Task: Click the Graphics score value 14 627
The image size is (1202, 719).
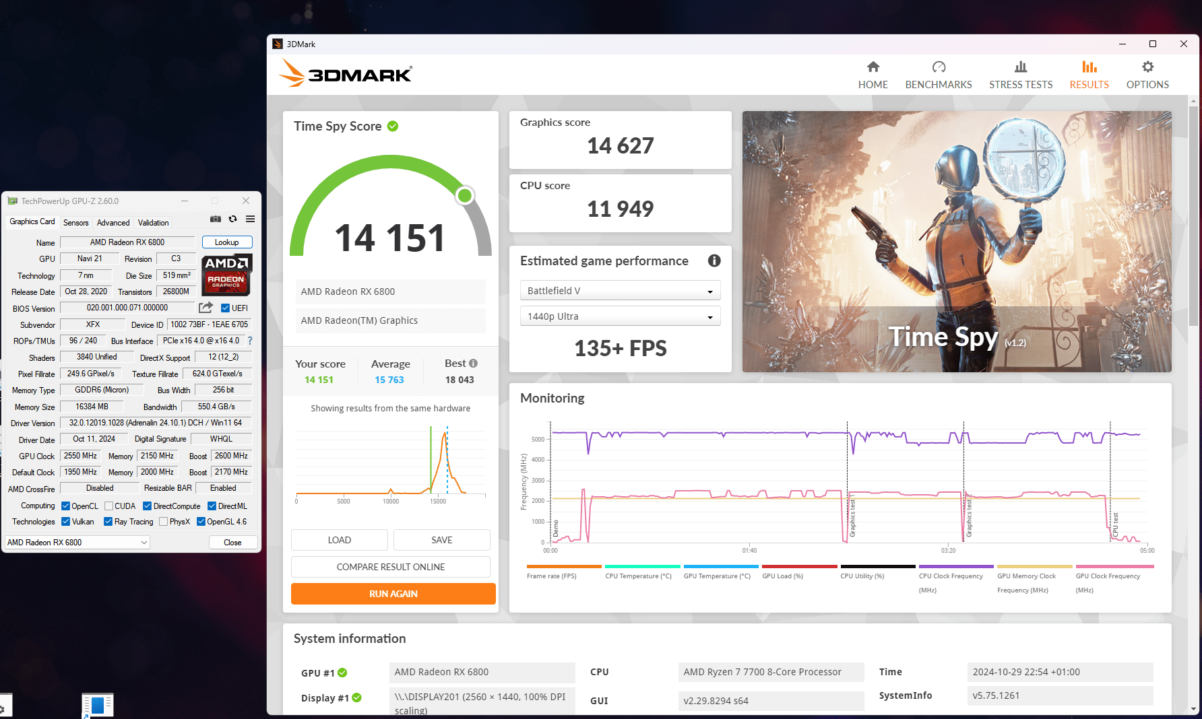Action: [x=620, y=145]
